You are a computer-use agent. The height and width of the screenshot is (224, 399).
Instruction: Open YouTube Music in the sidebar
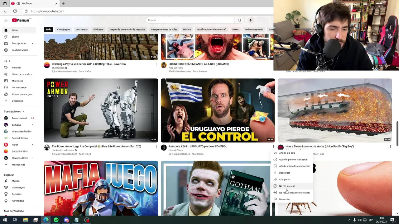click(19, 50)
